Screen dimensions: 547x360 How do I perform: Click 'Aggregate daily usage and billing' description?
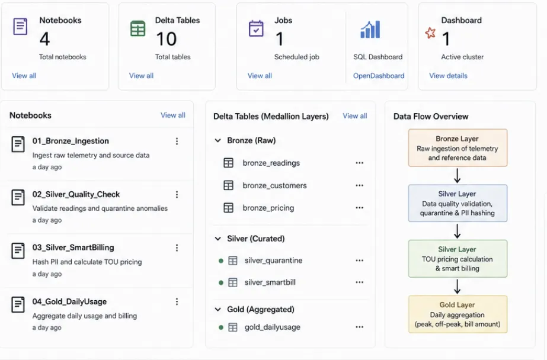[x=84, y=316]
